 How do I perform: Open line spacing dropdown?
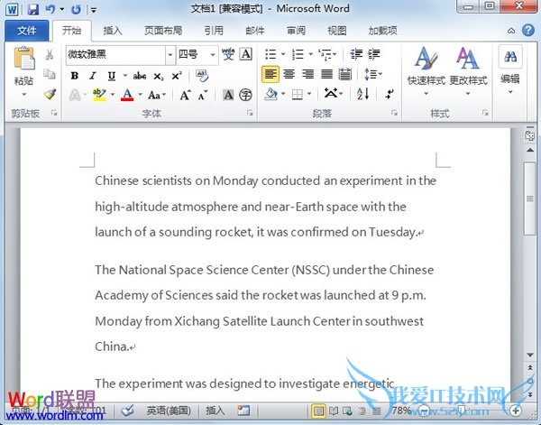[372, 74]
